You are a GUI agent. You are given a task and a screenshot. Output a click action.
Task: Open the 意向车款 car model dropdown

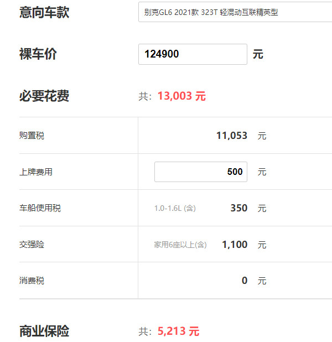tap(235, 12)
